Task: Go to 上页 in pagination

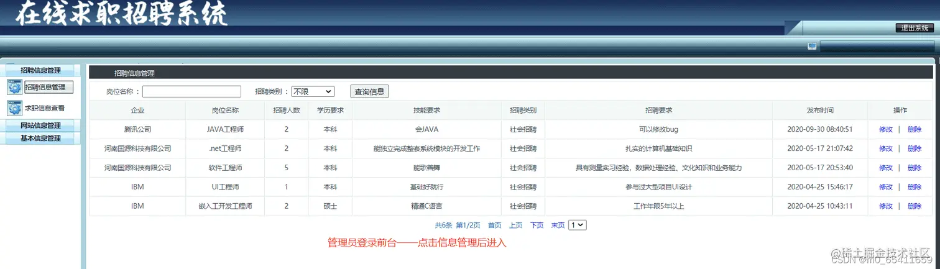Action: pos(516,226)
